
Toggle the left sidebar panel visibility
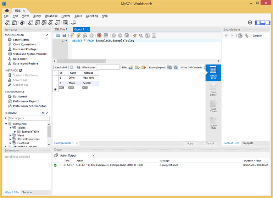pyautogui.click(x=257, y=23)
